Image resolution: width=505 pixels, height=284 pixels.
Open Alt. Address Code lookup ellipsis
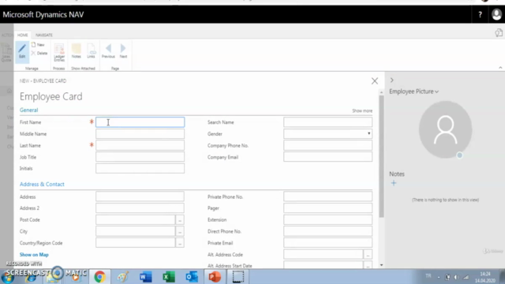(x=368, y=255)
